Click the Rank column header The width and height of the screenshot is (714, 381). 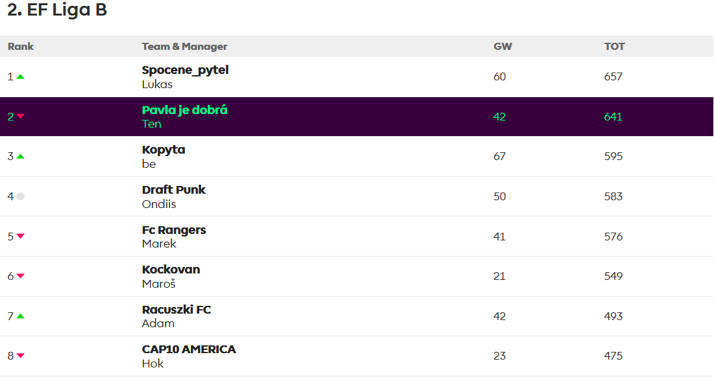coord(21,47)
